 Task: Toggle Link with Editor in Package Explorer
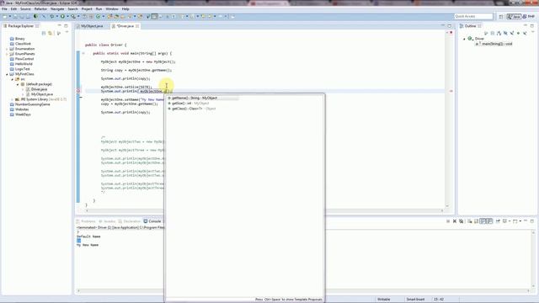pyautogui.click(x=51, y=33)
